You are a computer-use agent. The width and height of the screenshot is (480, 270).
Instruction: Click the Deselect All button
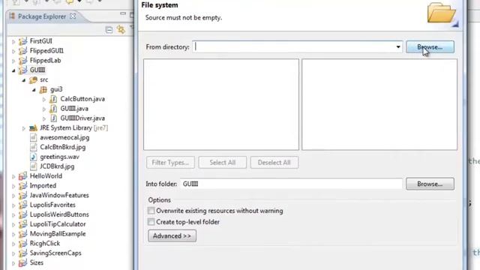(274, 163)
